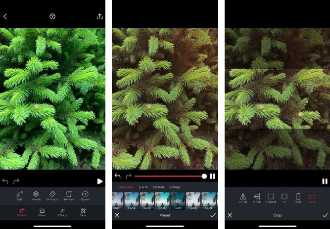Adjust the red preset intensity slider
The height and width of the screenshot is (229, 330).
click(x=171, y=176)
